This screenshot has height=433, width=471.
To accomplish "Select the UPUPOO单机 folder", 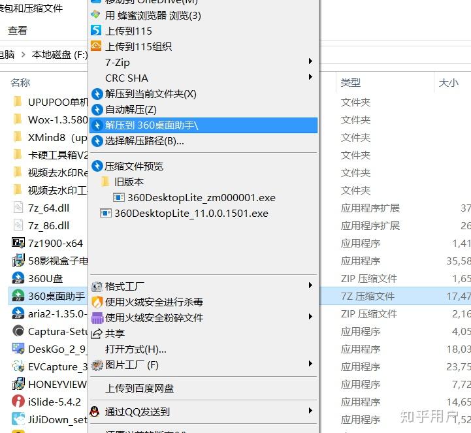I will pos(50,102).
